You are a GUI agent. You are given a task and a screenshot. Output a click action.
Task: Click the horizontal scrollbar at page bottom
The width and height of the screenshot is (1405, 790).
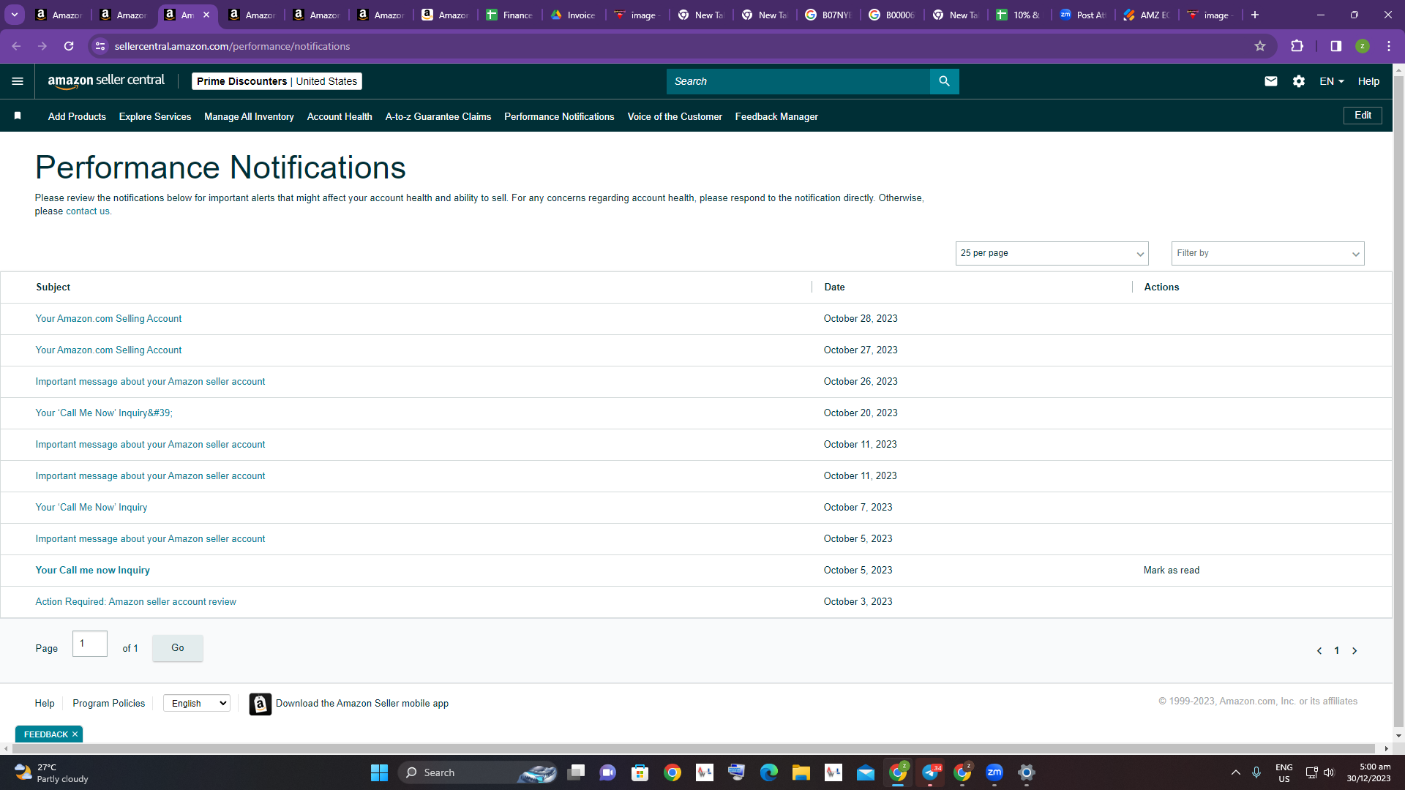pos(695,749)
